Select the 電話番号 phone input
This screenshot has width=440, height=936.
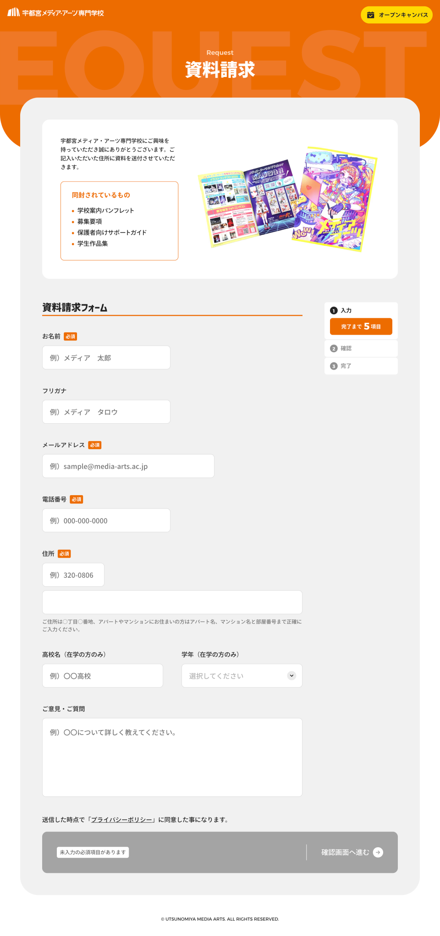pyautogui.click(x=106, y=520)
